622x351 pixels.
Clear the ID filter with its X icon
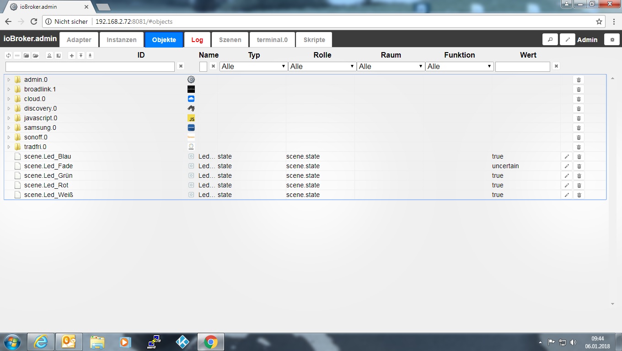181,66
